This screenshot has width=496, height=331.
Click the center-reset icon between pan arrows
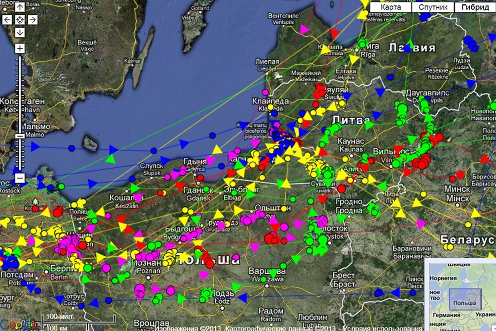[x=20, y=20]
